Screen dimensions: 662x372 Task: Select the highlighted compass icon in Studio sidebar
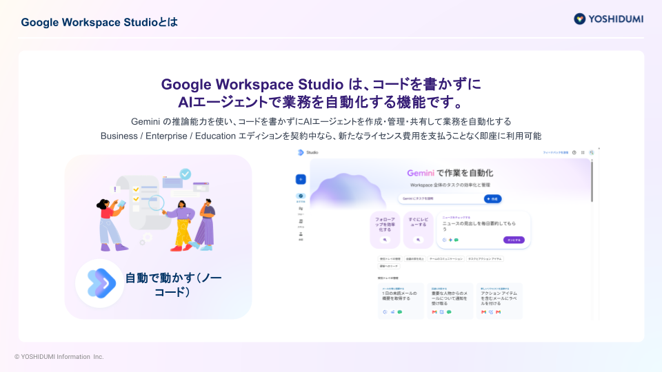(301, 196)
